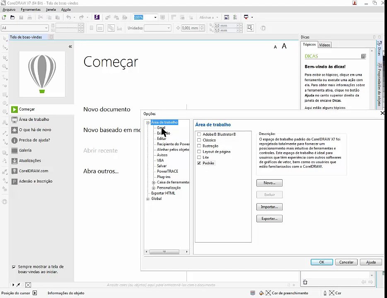
Task: Click the Começar green play icon
Action: point(15,109)
